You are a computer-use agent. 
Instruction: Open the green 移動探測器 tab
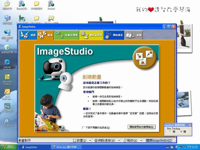coord(67,35)
